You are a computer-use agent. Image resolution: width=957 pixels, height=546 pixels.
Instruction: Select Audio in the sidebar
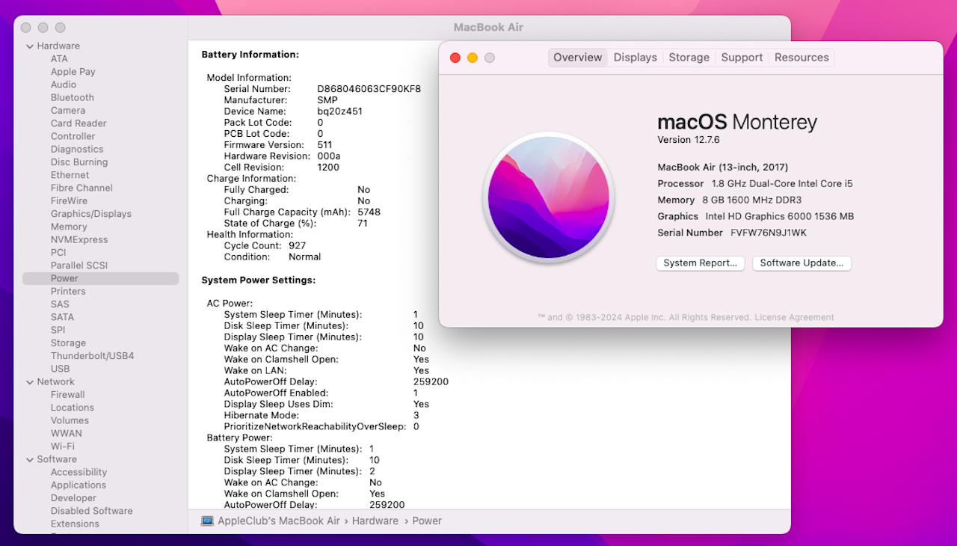coord(64,85)
